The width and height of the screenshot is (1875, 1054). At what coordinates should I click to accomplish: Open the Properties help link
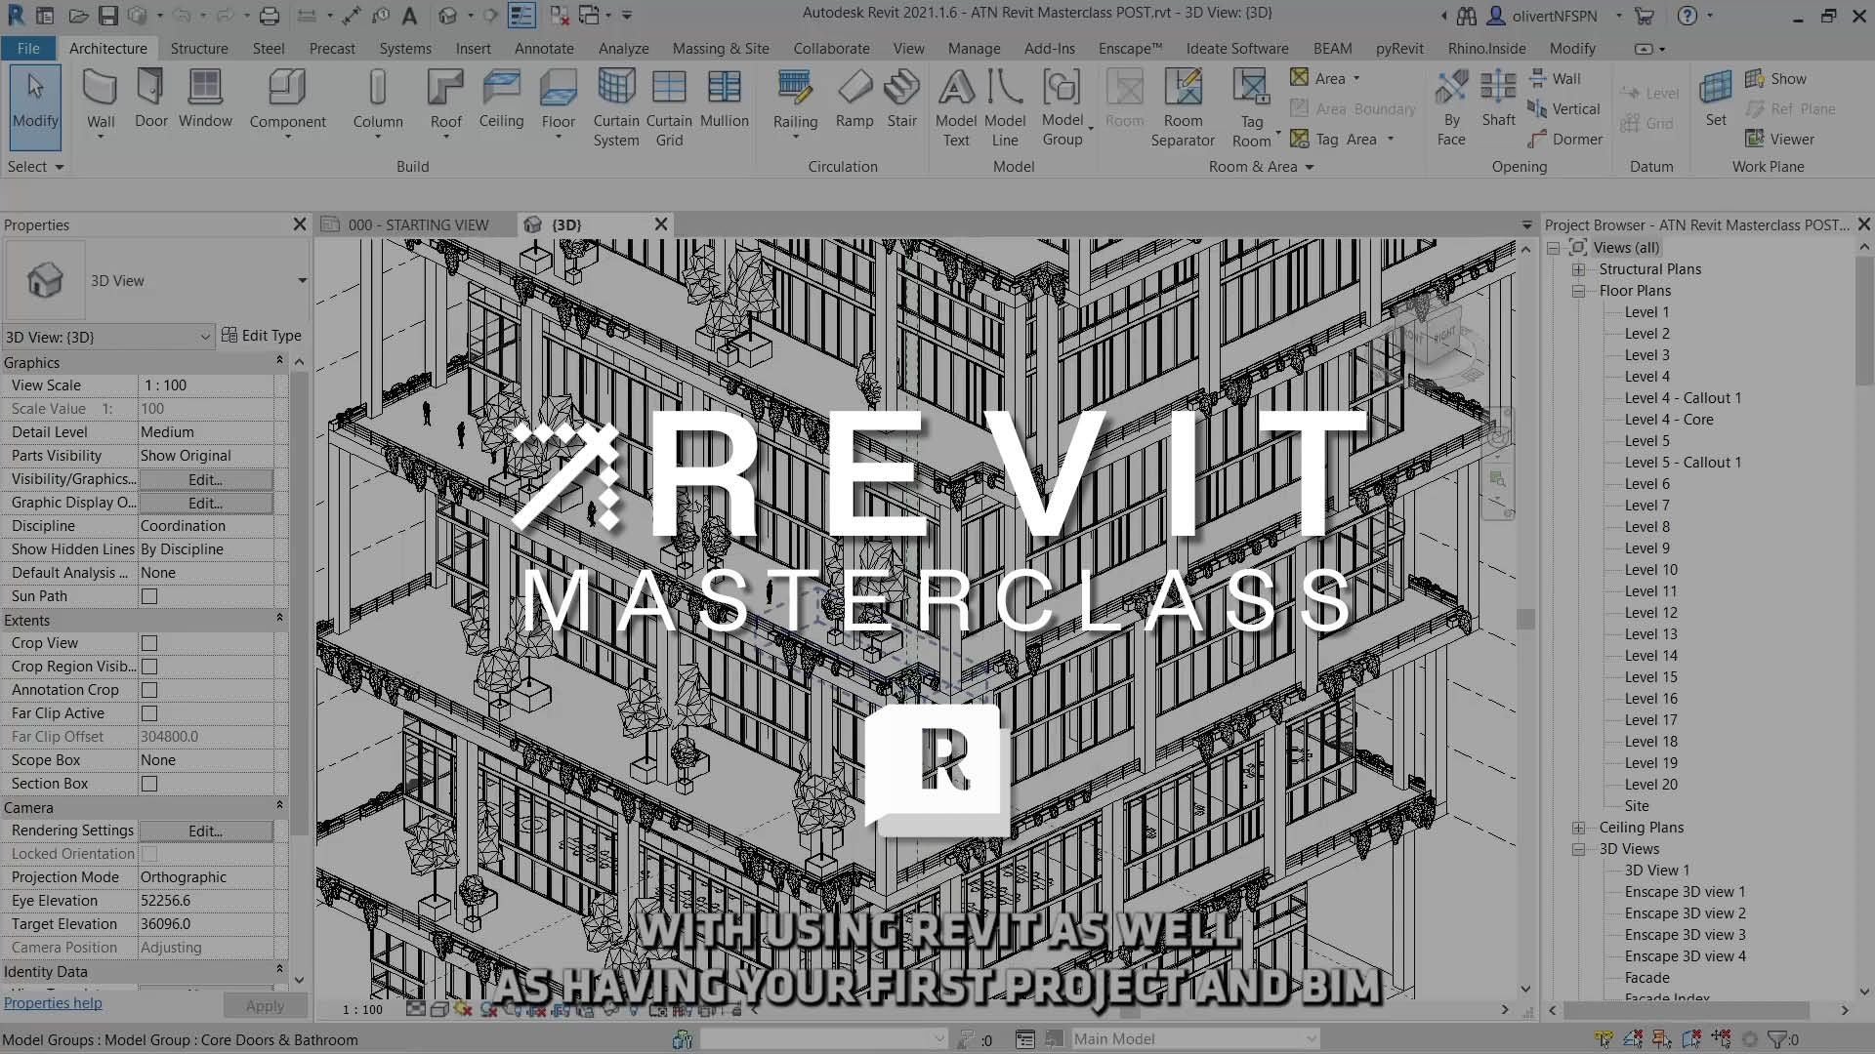tap(53, 1003)
